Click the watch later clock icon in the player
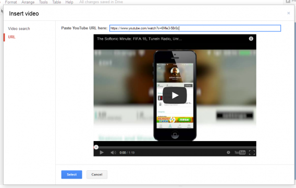Image resolution: width=296 pixels, height=188 pixels. pyautogui.click(x=228, y=152)
